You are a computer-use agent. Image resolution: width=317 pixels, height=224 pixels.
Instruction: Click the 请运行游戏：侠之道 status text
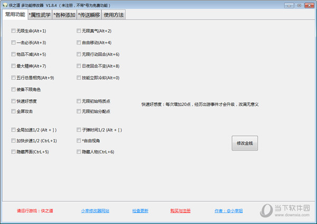pyautogui.click(x=35, y=211)
